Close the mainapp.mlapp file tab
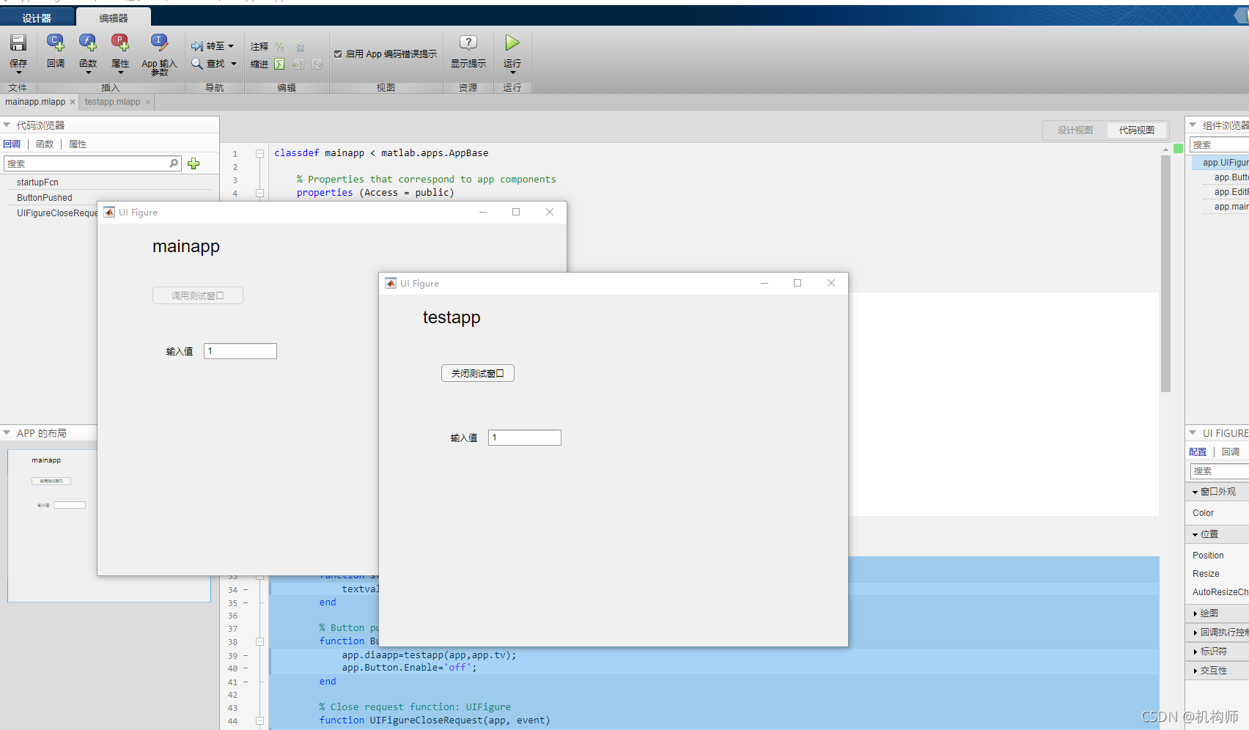The width and height of the screenshot is (1249, 730). [x=73, y=102]
